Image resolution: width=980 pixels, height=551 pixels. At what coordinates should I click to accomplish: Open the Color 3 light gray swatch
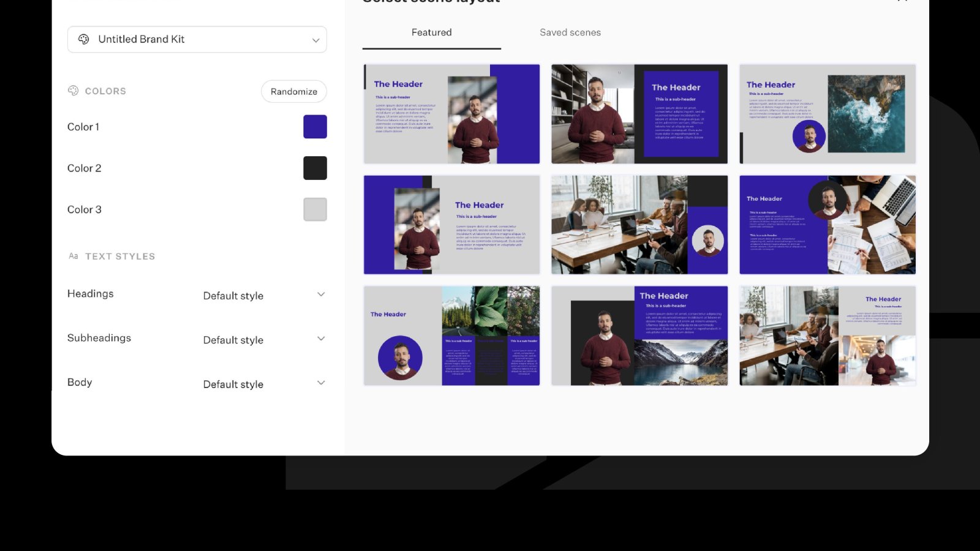click(315, 209)
